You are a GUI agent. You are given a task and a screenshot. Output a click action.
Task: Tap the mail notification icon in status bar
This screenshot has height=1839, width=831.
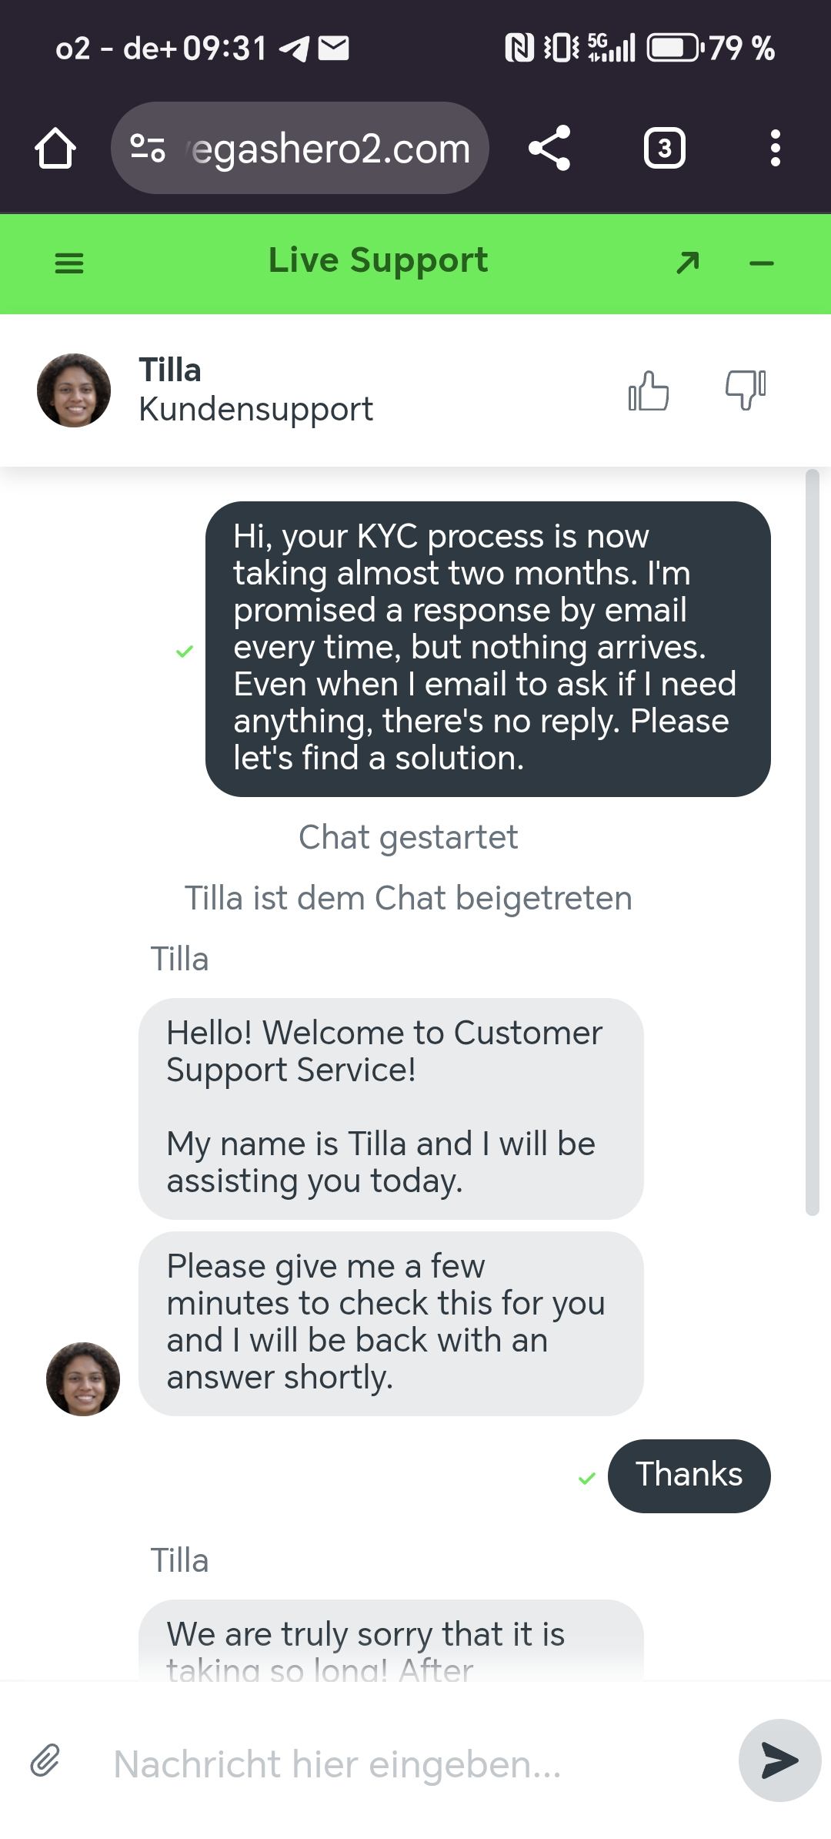pos(334,49)
